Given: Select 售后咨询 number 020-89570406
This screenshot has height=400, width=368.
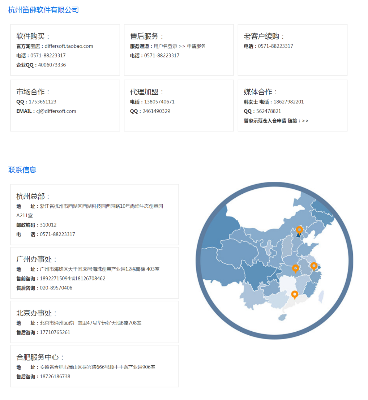Looking at the screenshot, I should point(56,288).
